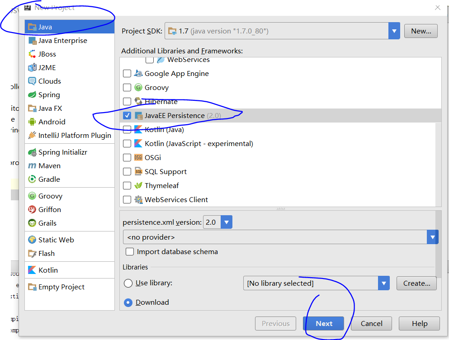Select the Gradle icon

32,179
